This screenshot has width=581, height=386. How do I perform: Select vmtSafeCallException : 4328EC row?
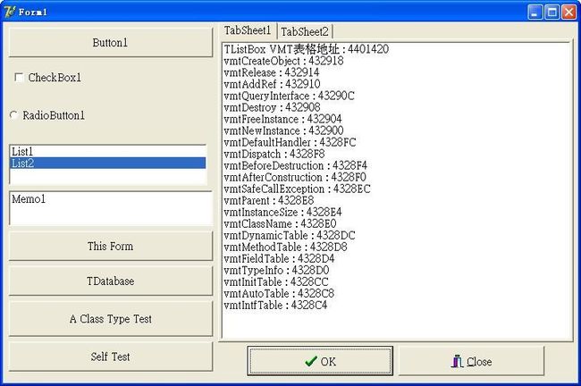[396, 189]
